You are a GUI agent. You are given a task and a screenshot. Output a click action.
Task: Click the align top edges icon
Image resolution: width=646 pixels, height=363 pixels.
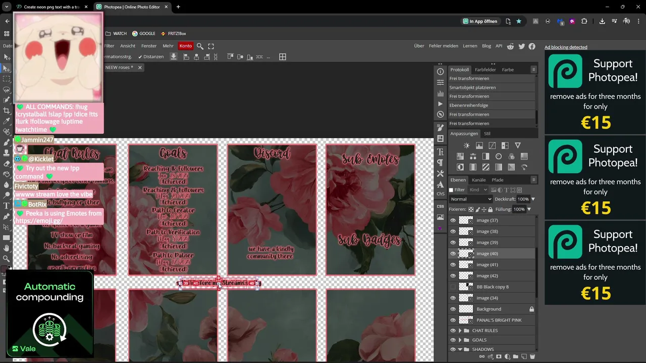click(230, 56)
